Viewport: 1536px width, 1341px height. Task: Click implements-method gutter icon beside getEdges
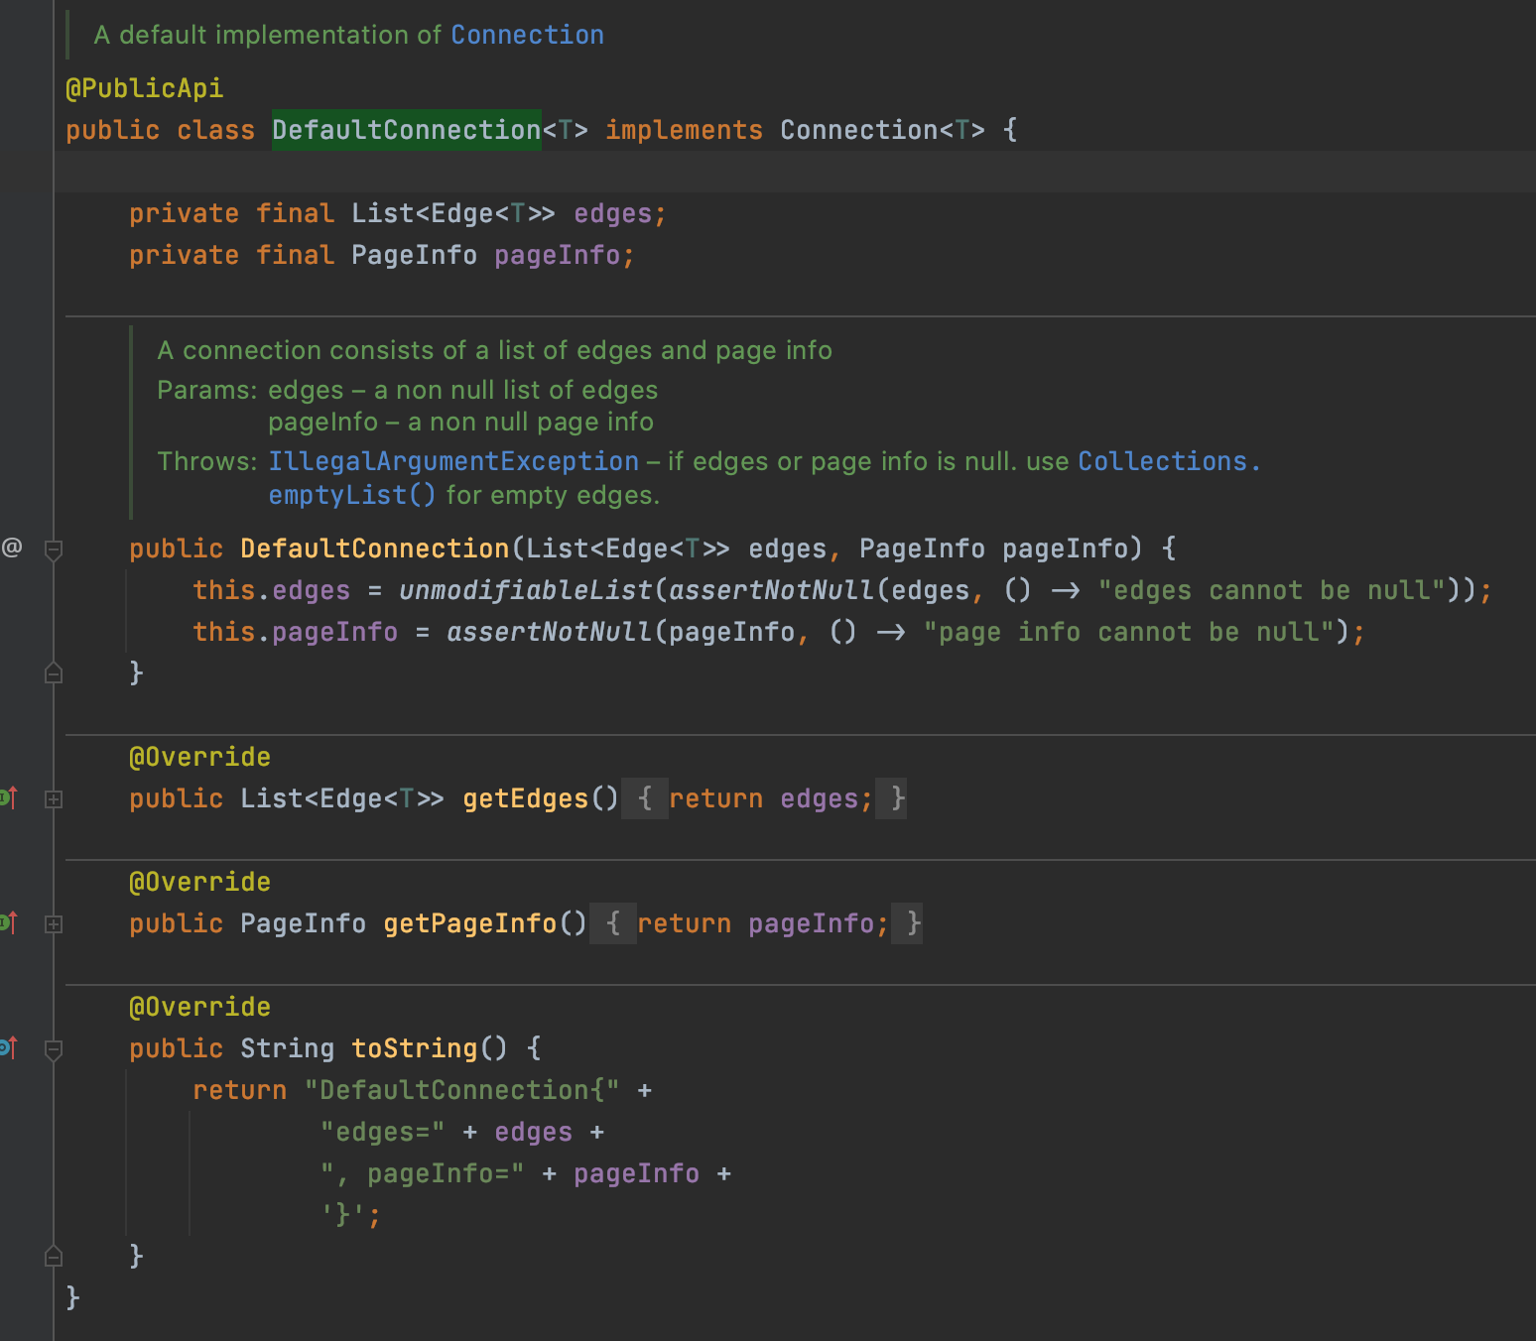pos(8,797)
